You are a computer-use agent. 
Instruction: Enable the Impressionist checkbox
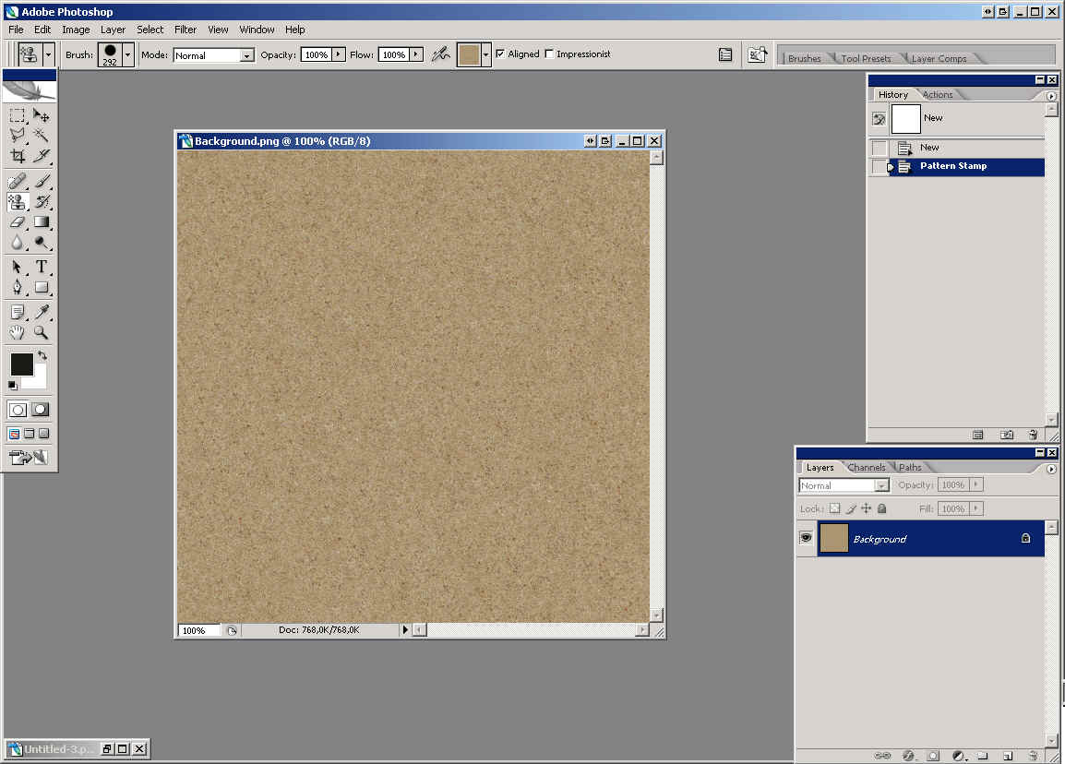(550, 54)
